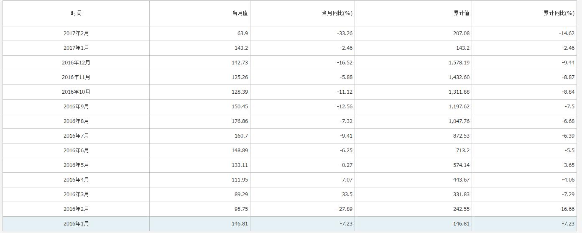
Task: Select the 2017年2月 row label
Action: click(x=76, y=33)
